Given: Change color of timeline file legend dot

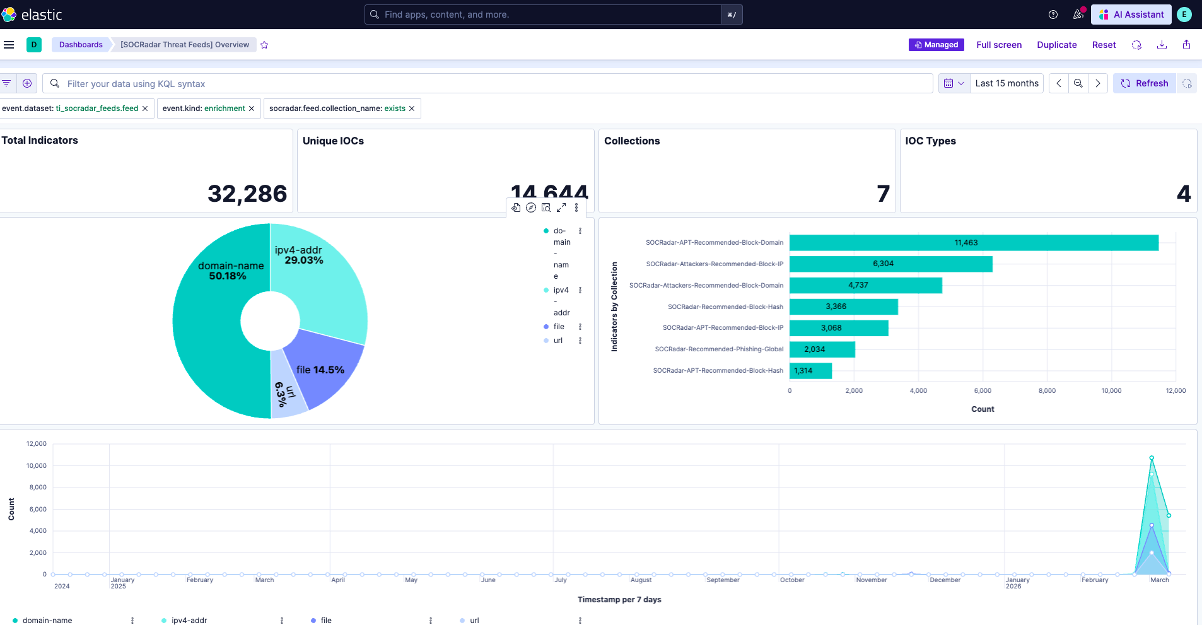Looking at the screenshot, I should click(x=313, y=621).
